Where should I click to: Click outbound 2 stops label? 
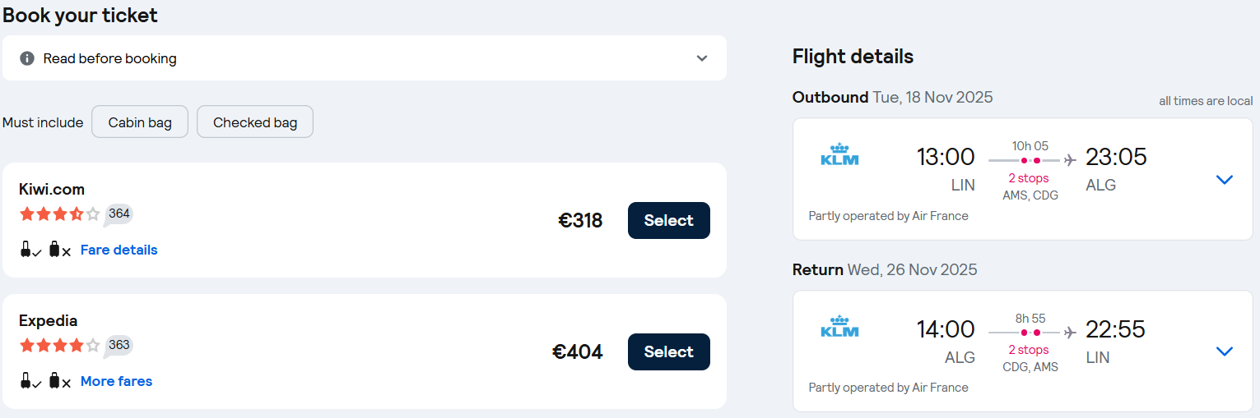[1029, 178]
